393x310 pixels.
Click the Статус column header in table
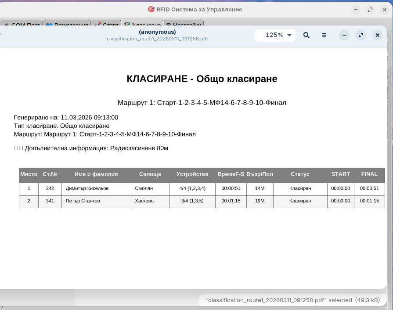coord(300,174)
